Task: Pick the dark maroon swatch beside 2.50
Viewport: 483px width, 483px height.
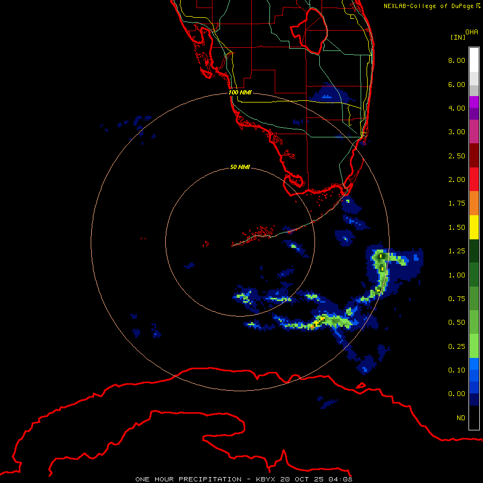Action: (474, 156)
